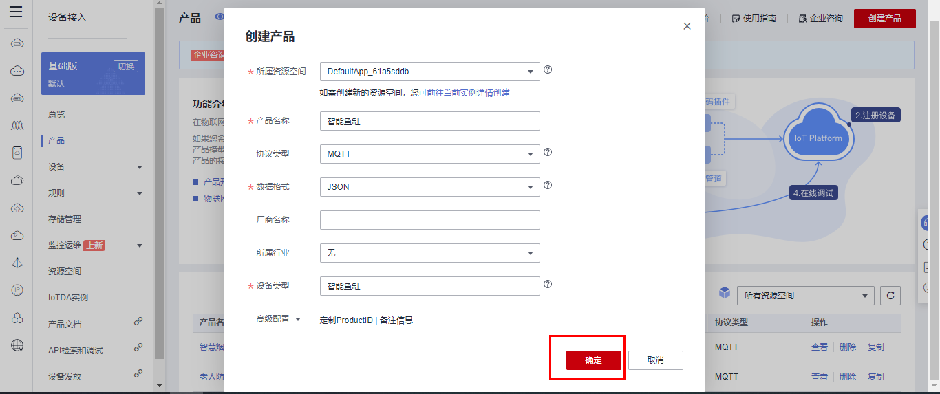Click the 厂商名称 input field
940x394 pixels.
(x=429, y=220)
